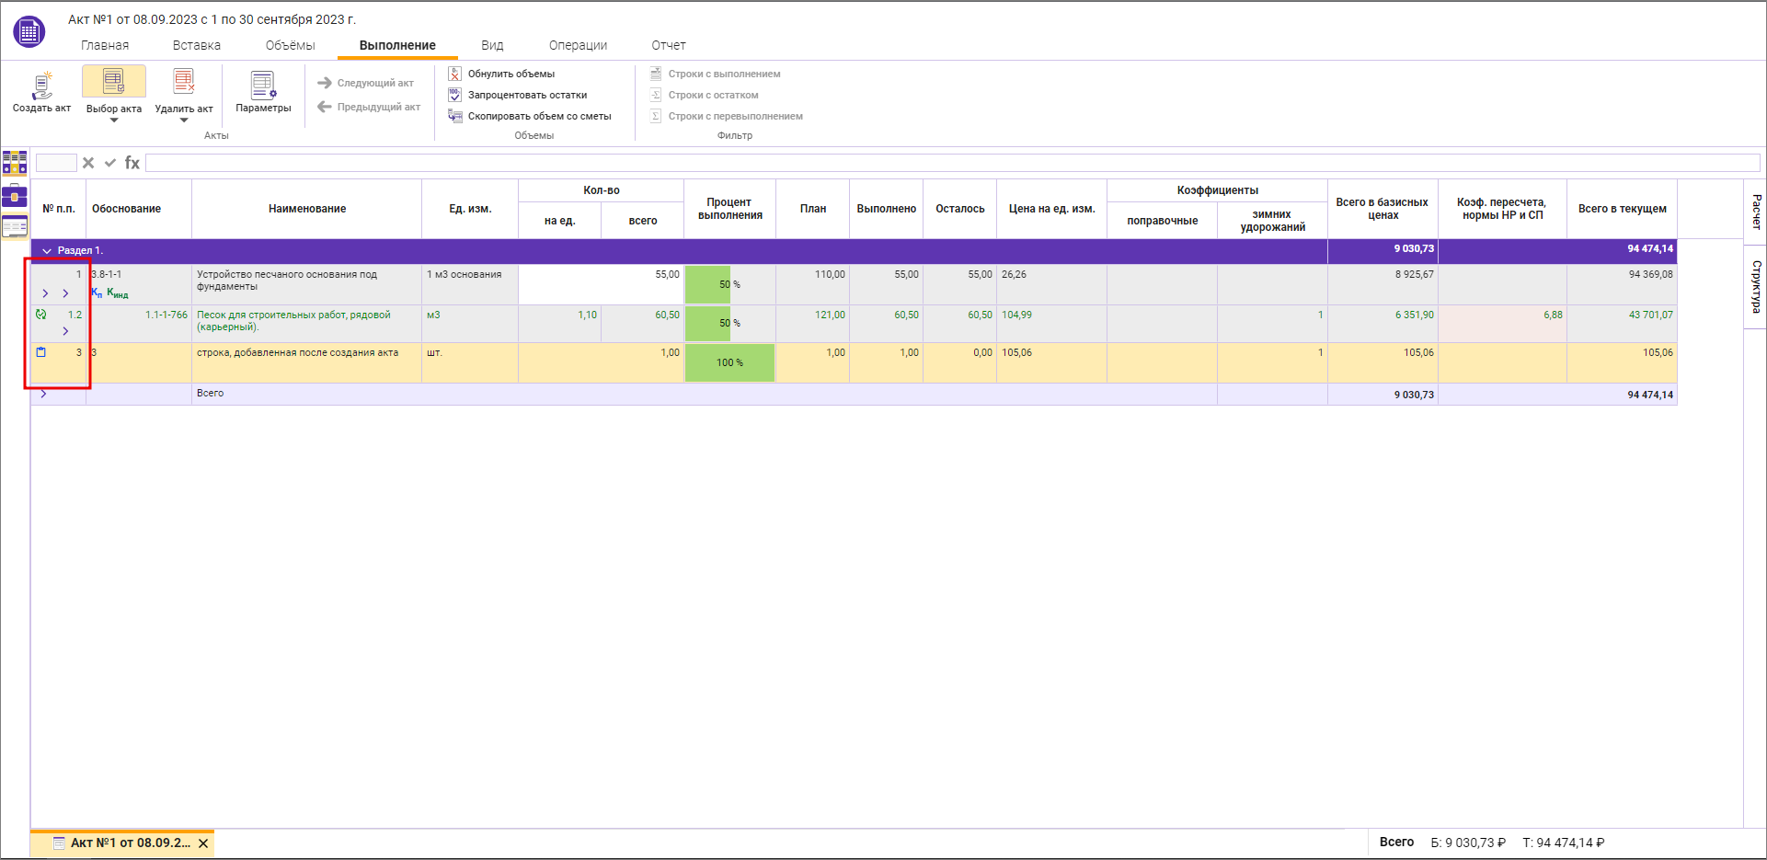Click the briefcase icon in left sidebar
This screenshot has width=1767, height=860.
(x=15, y=195)
